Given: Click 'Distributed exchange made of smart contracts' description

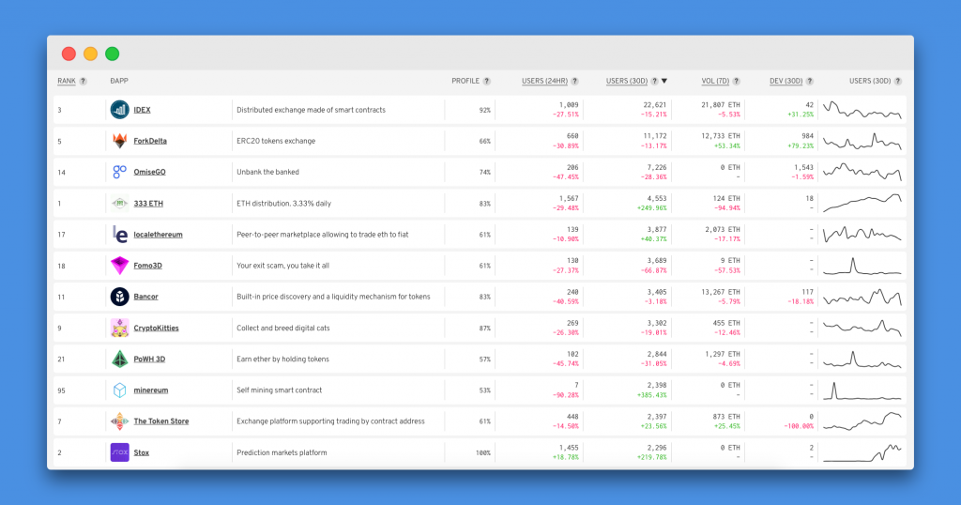Looking at the screenshot, I should coord(311,110).
